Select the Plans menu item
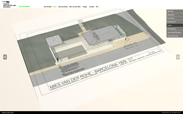The width and height of the screenshot is (183, 114). point(55,7)
